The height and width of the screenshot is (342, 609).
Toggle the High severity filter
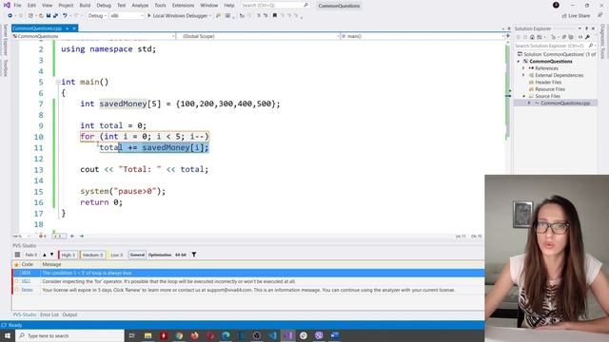69,255
